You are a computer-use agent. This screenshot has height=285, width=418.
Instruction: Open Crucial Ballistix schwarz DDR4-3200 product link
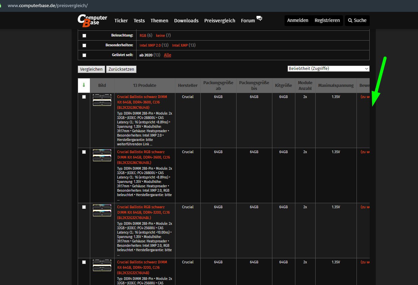pyautogui.click(x=142, y=267)
